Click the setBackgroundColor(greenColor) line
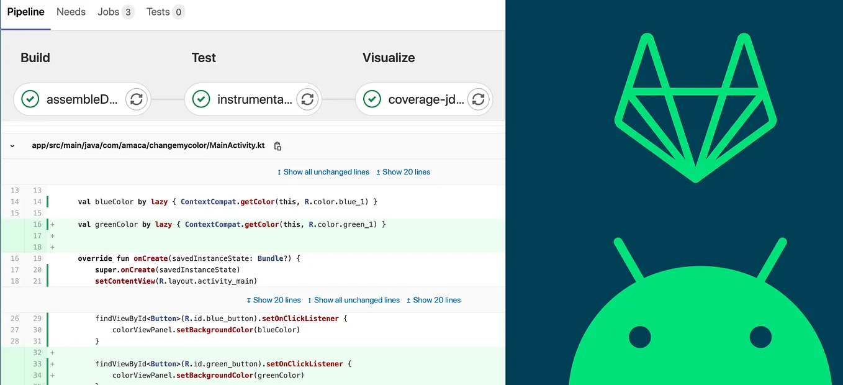Screen dimensions: 843x385 [208, 375]
